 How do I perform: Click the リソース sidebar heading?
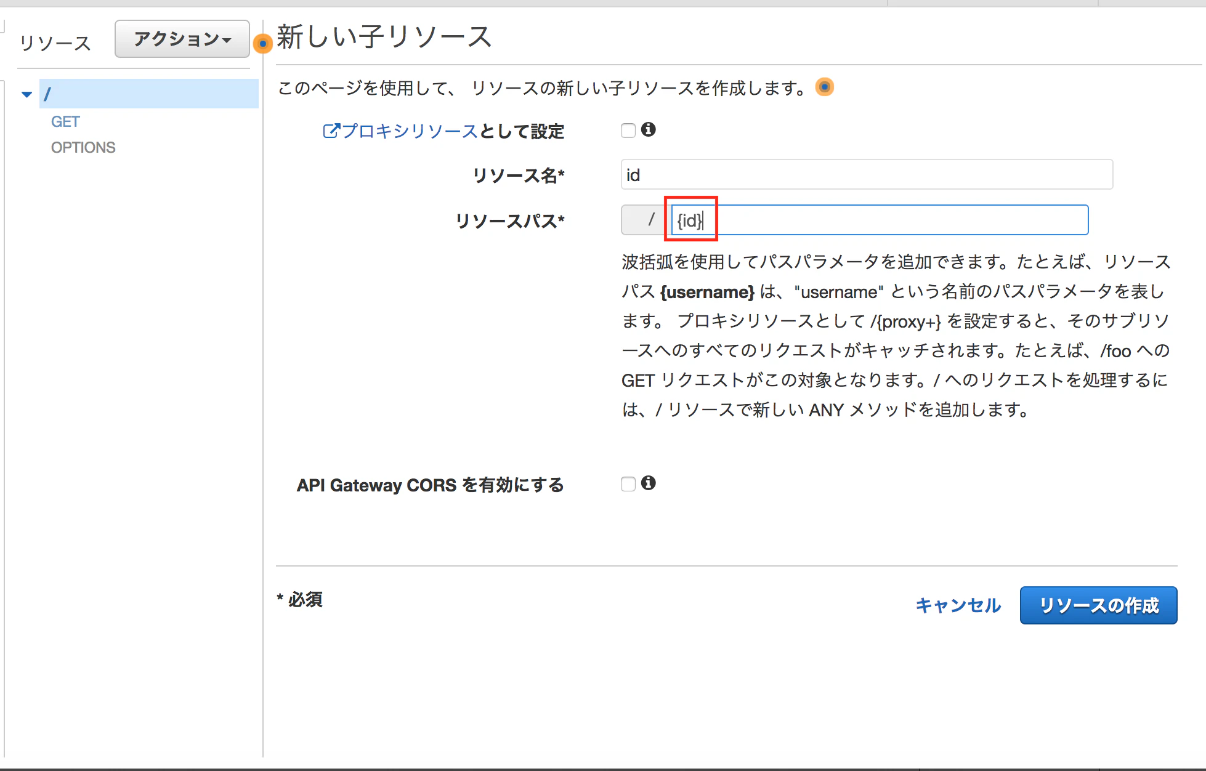tap(55, 43)
